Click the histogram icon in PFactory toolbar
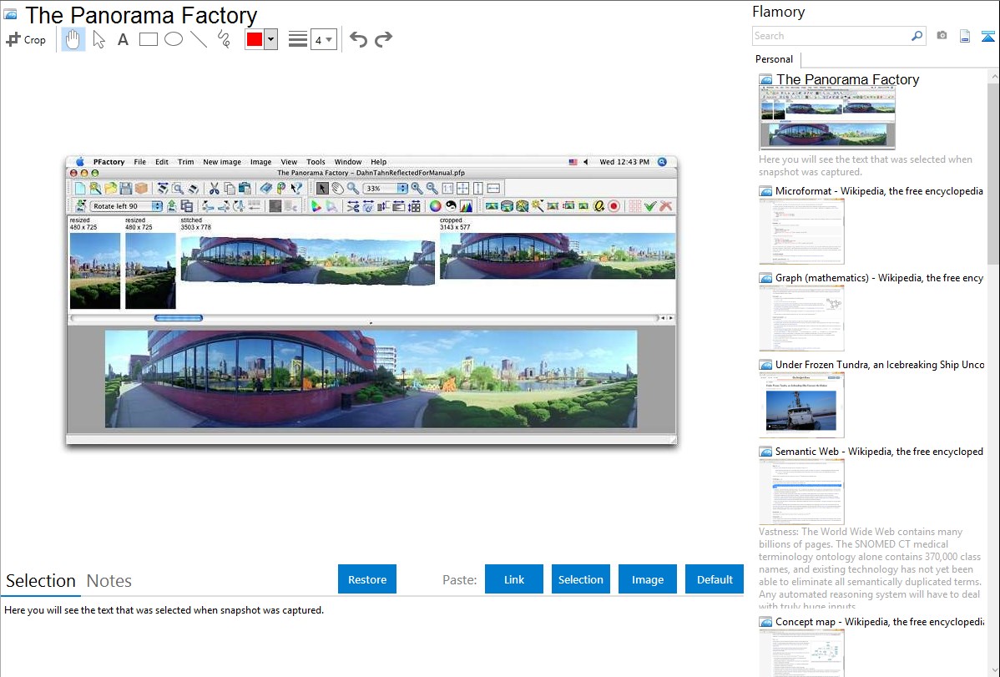 click(x=467, y=206)
